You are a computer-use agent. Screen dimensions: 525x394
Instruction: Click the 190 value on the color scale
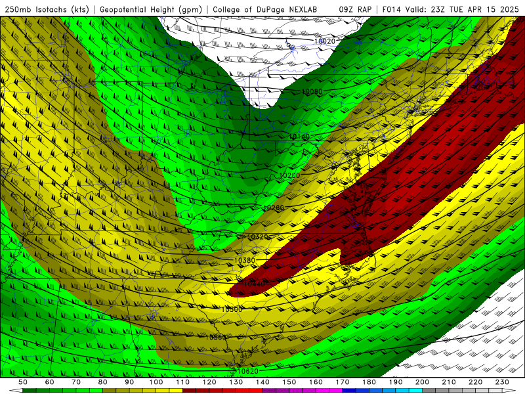pos(396,382)
